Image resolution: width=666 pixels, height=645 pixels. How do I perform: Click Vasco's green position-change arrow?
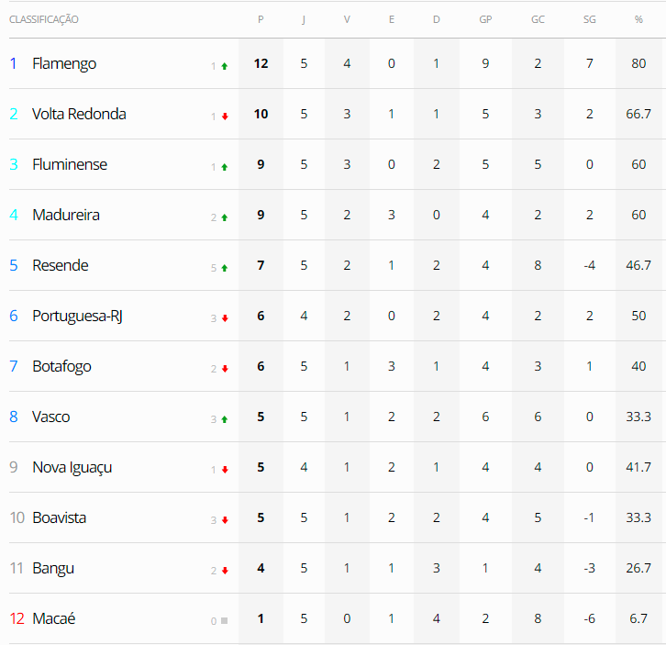click(x=224, y=419)
